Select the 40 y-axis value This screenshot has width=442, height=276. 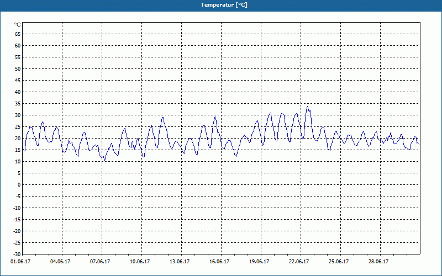point(18,92)
